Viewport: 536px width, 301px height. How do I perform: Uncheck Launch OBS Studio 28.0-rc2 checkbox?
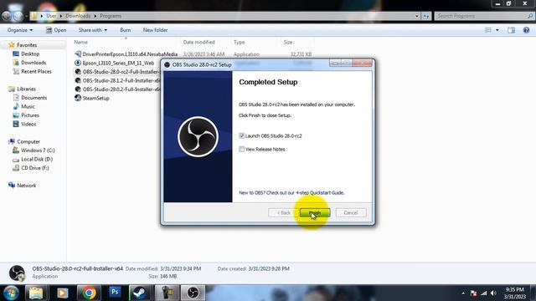tap(242, 135)
